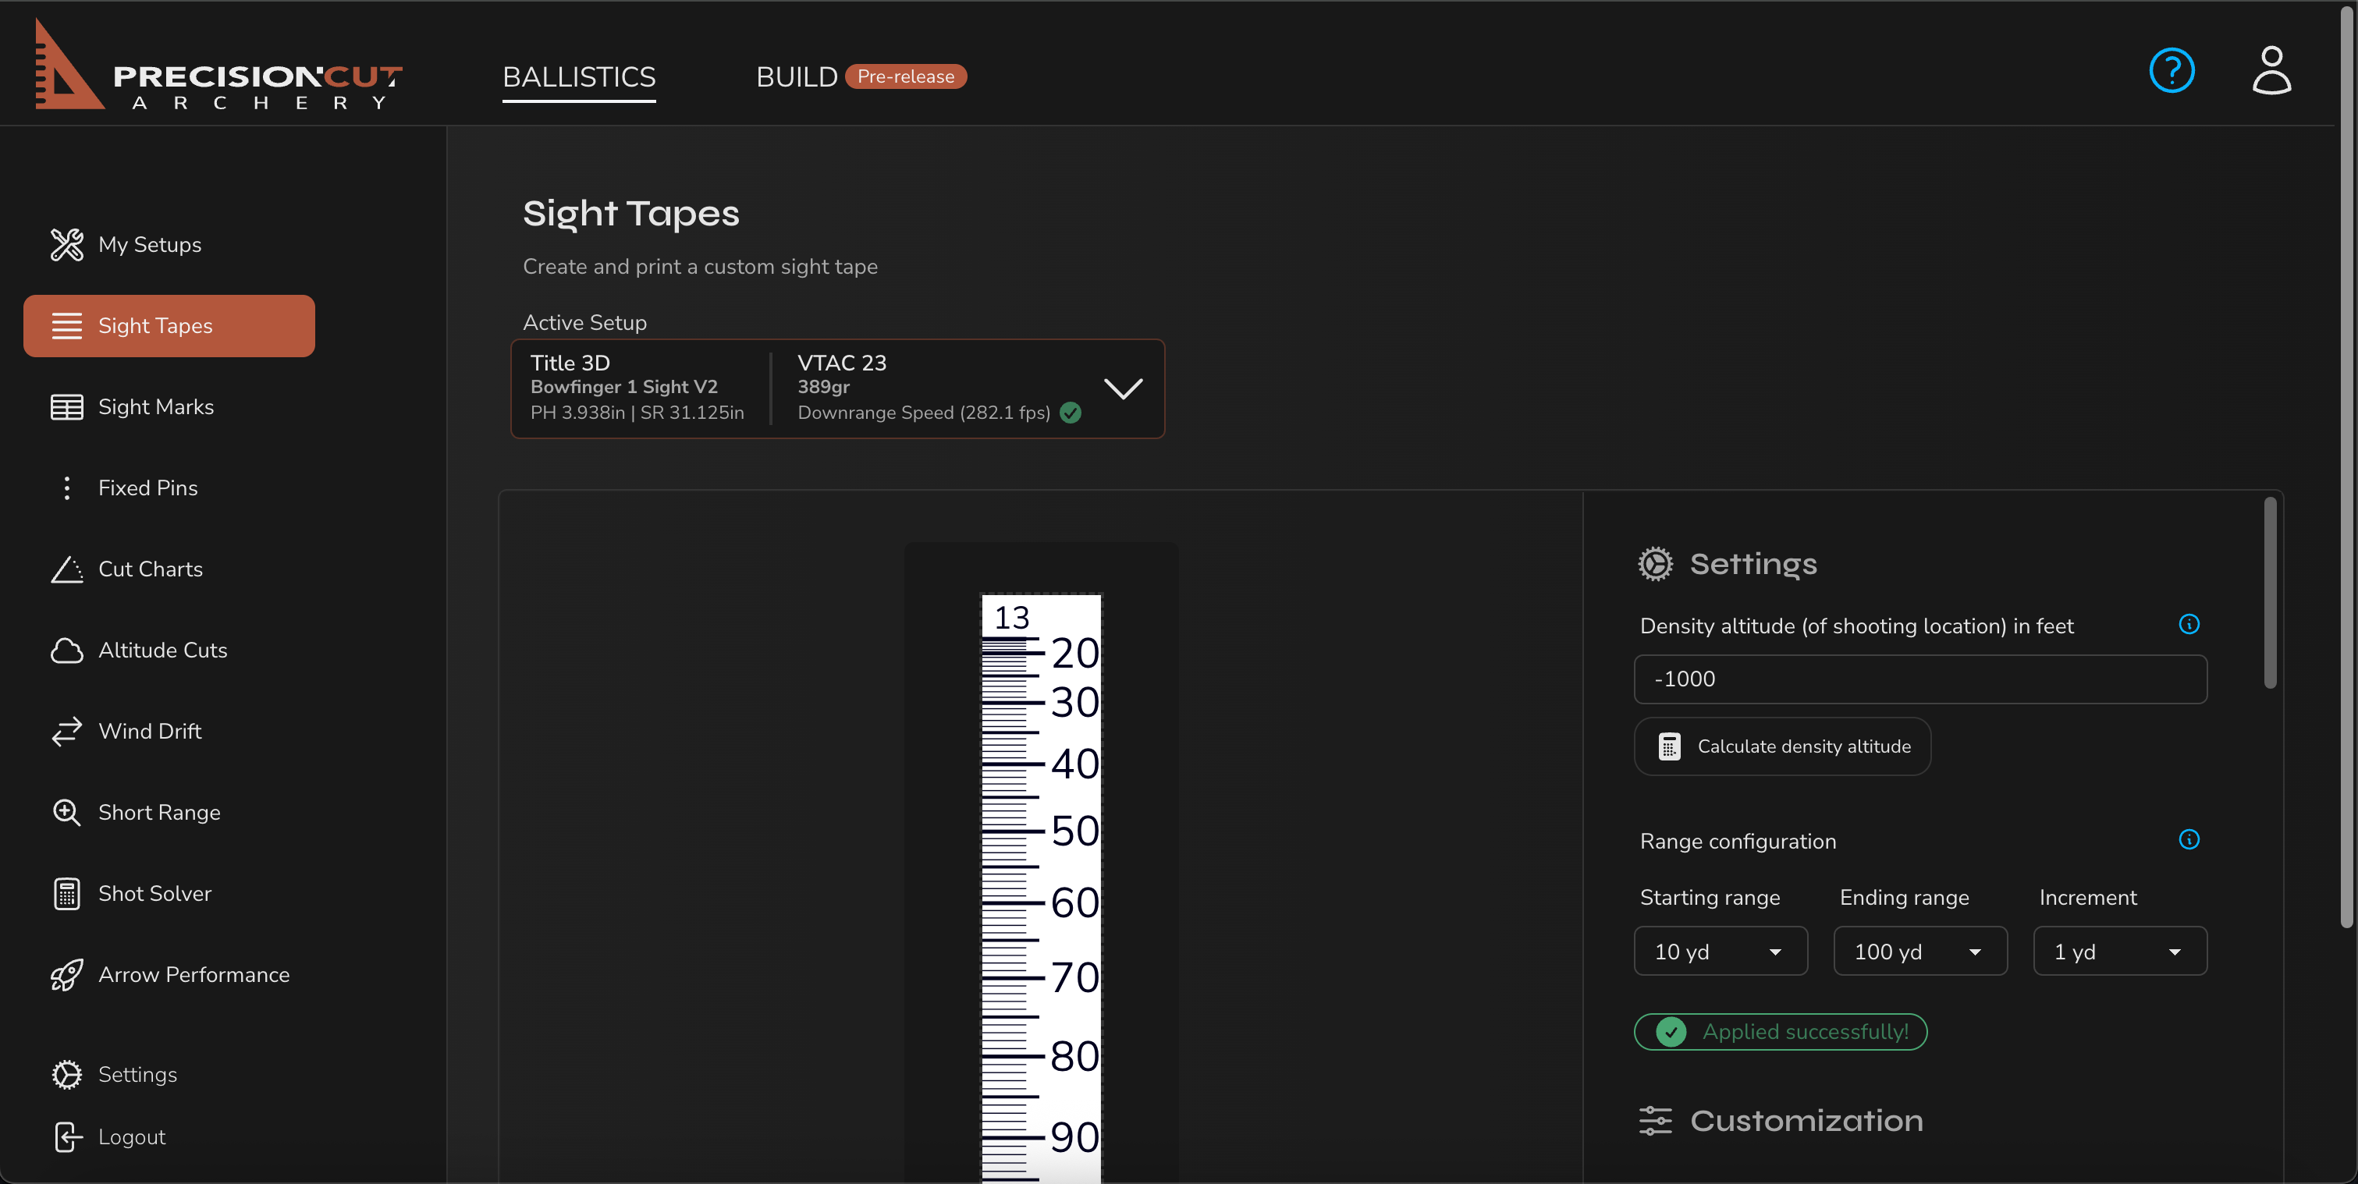This screenshot has height=1184, width=2358.
Task: Switch to the BUILD tab
Action: click(x=797, y=77)
